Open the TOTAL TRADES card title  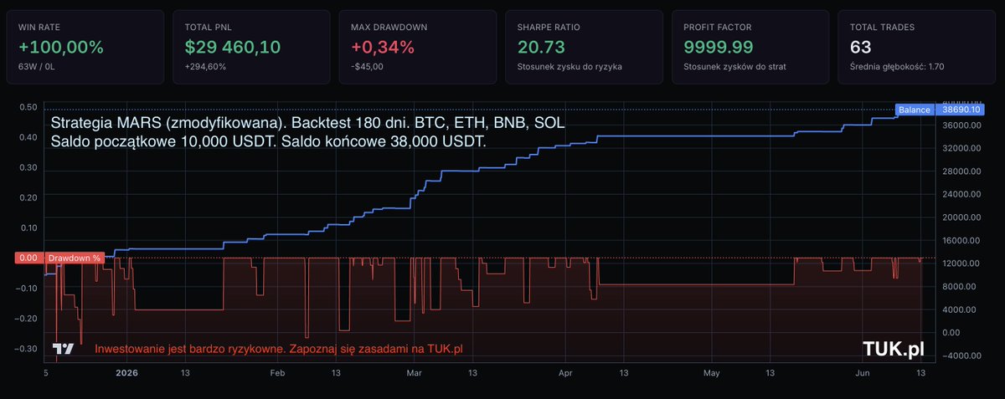(882, 27)
